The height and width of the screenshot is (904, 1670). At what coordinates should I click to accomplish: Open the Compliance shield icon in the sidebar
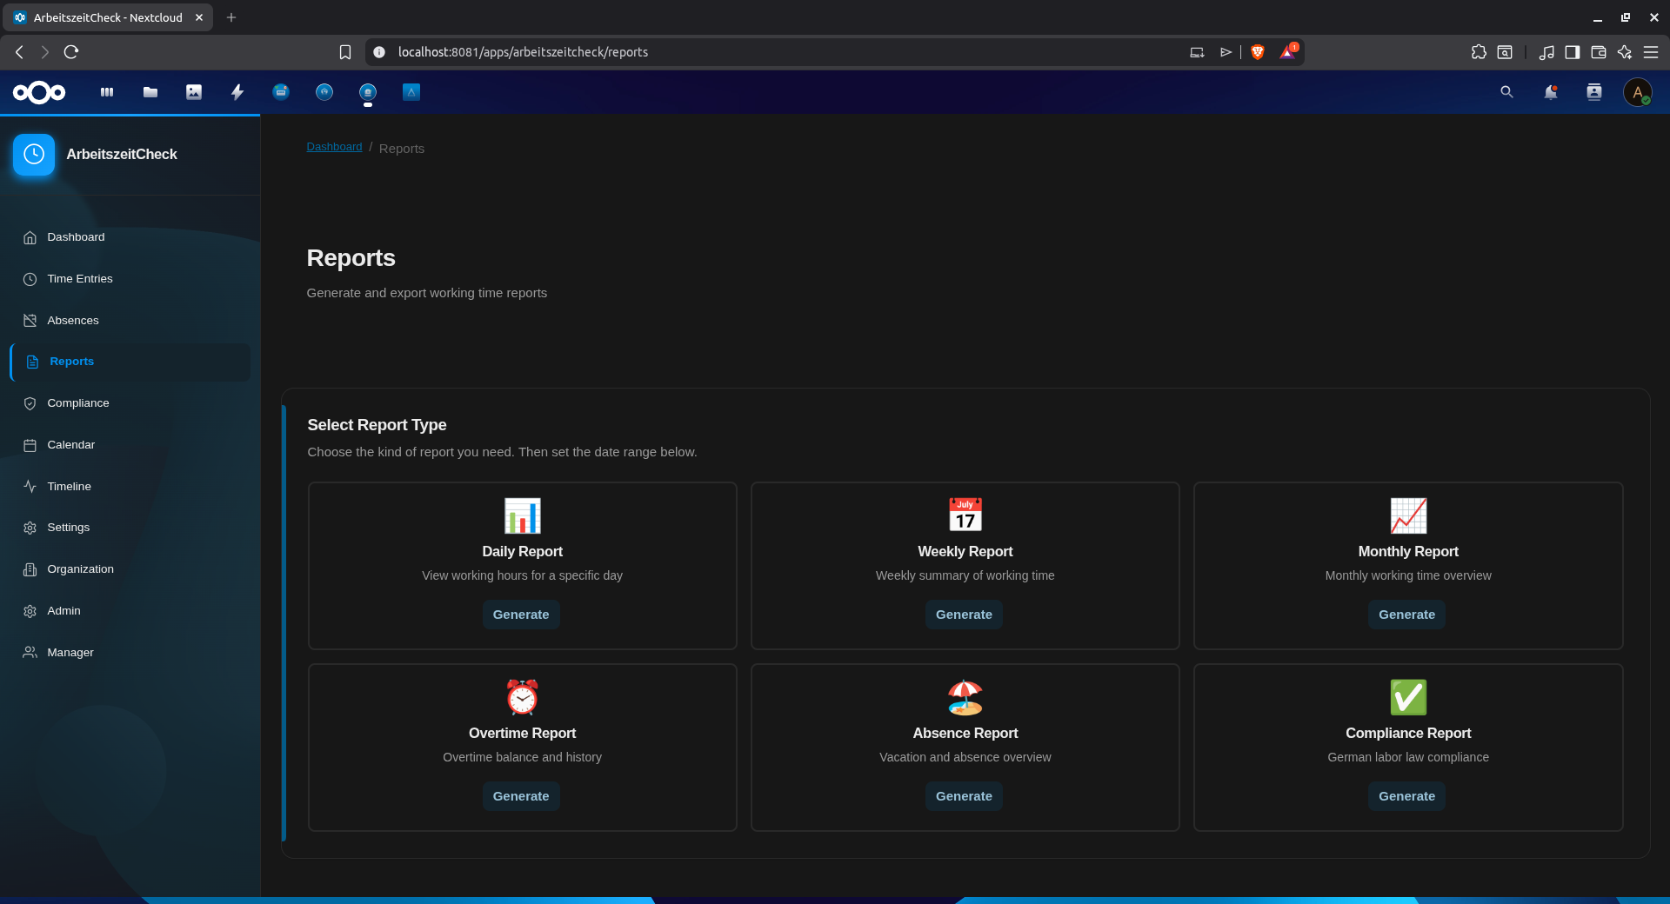pyautogui.click(x=30, y=402)
